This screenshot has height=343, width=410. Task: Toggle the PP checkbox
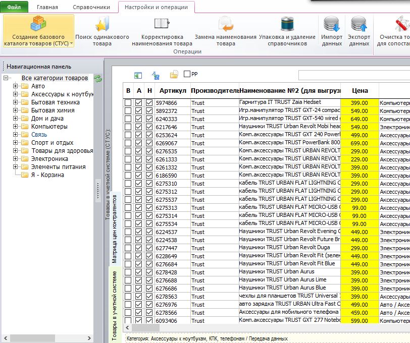(187, 74)
